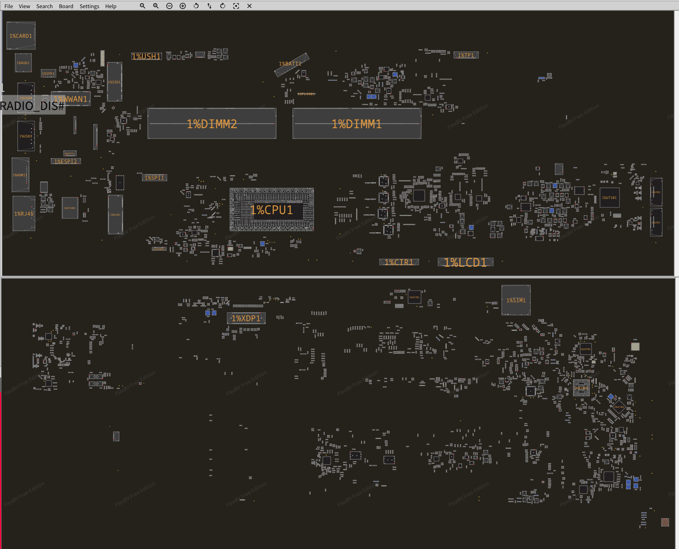Open the Settings menu
Screen dimensions: 679x549
(89, 6)
